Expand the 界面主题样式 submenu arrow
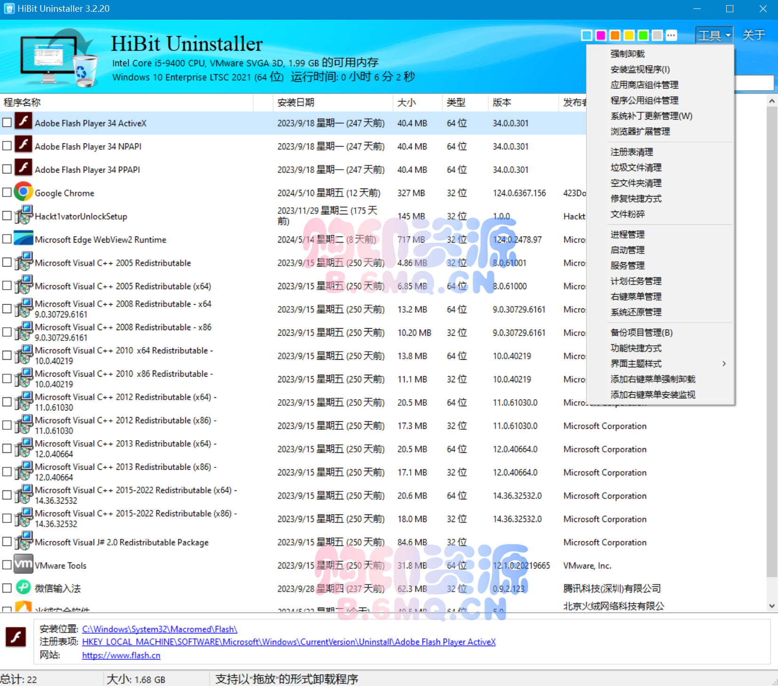Screen dimensions: 778x686 tap(724, 363)
